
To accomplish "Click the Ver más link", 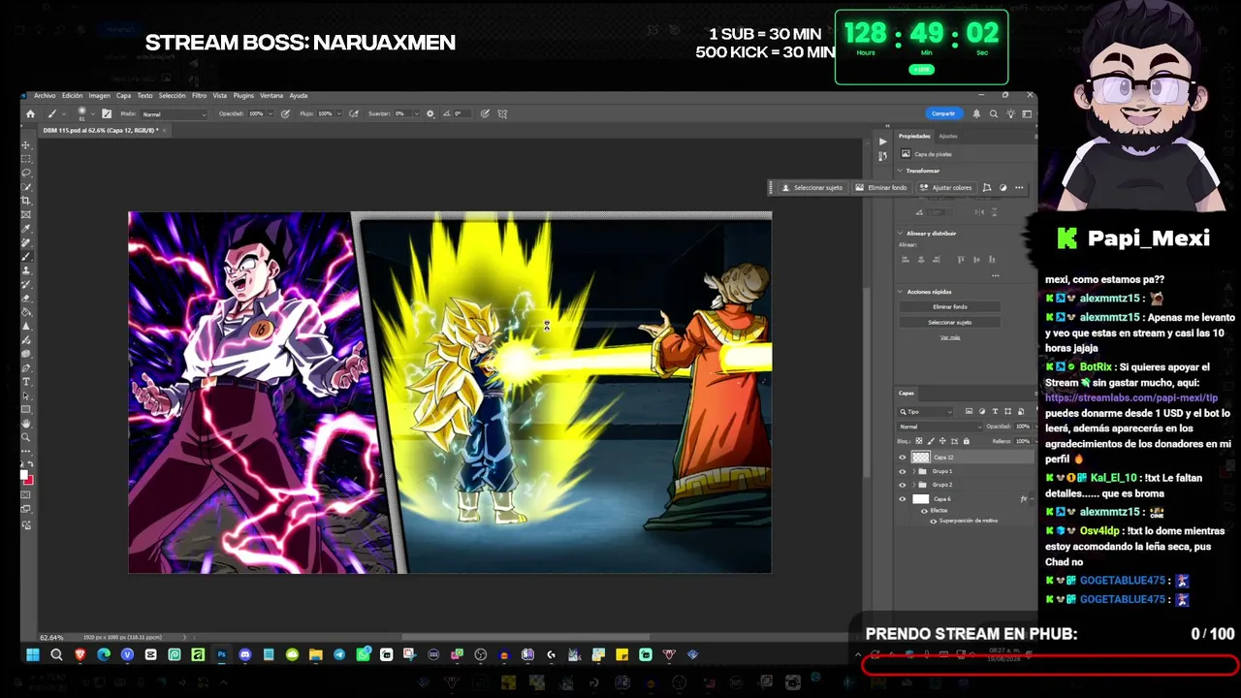I will (950, 337).
